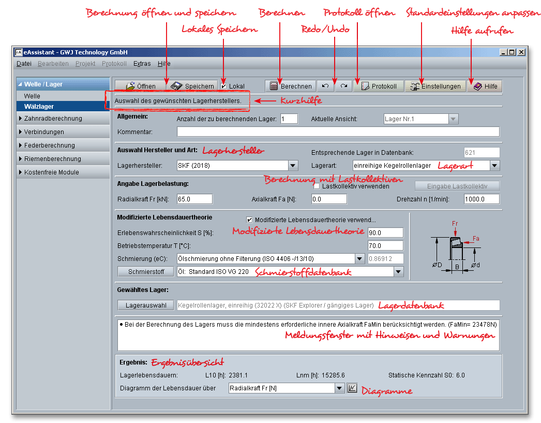Toggle the Lokal save checkbox
Image resolution: width=541 pixels, height=423 pixels.
[224, 86]
